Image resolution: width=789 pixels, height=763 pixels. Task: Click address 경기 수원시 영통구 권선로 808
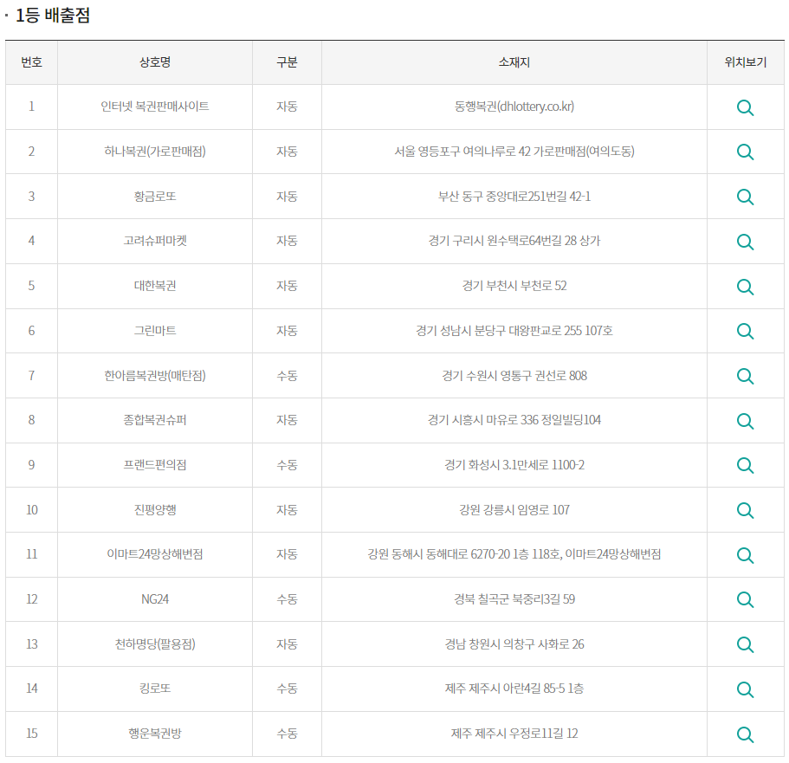(514, 375)
